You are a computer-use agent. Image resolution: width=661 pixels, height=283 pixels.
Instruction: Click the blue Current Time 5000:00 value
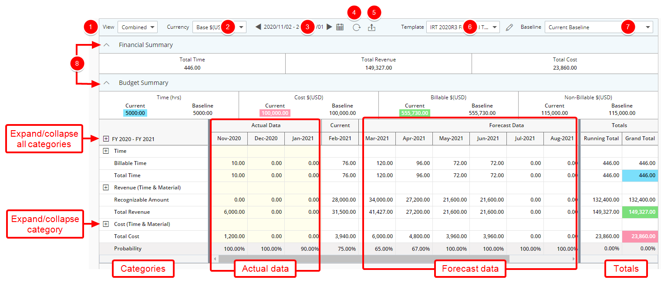click(x=135, y=113)
